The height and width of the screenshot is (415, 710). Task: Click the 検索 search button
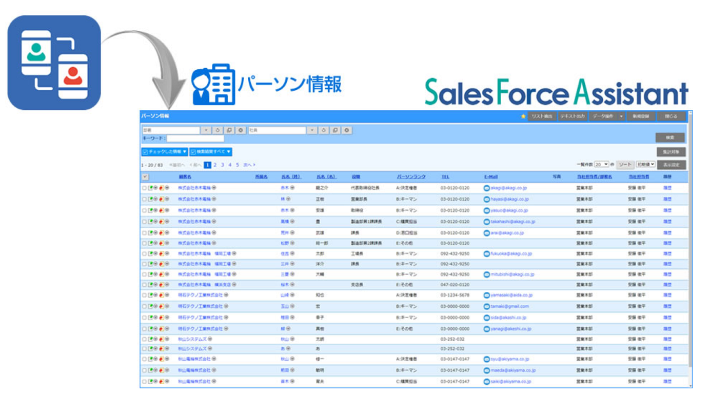click(670, 137)
